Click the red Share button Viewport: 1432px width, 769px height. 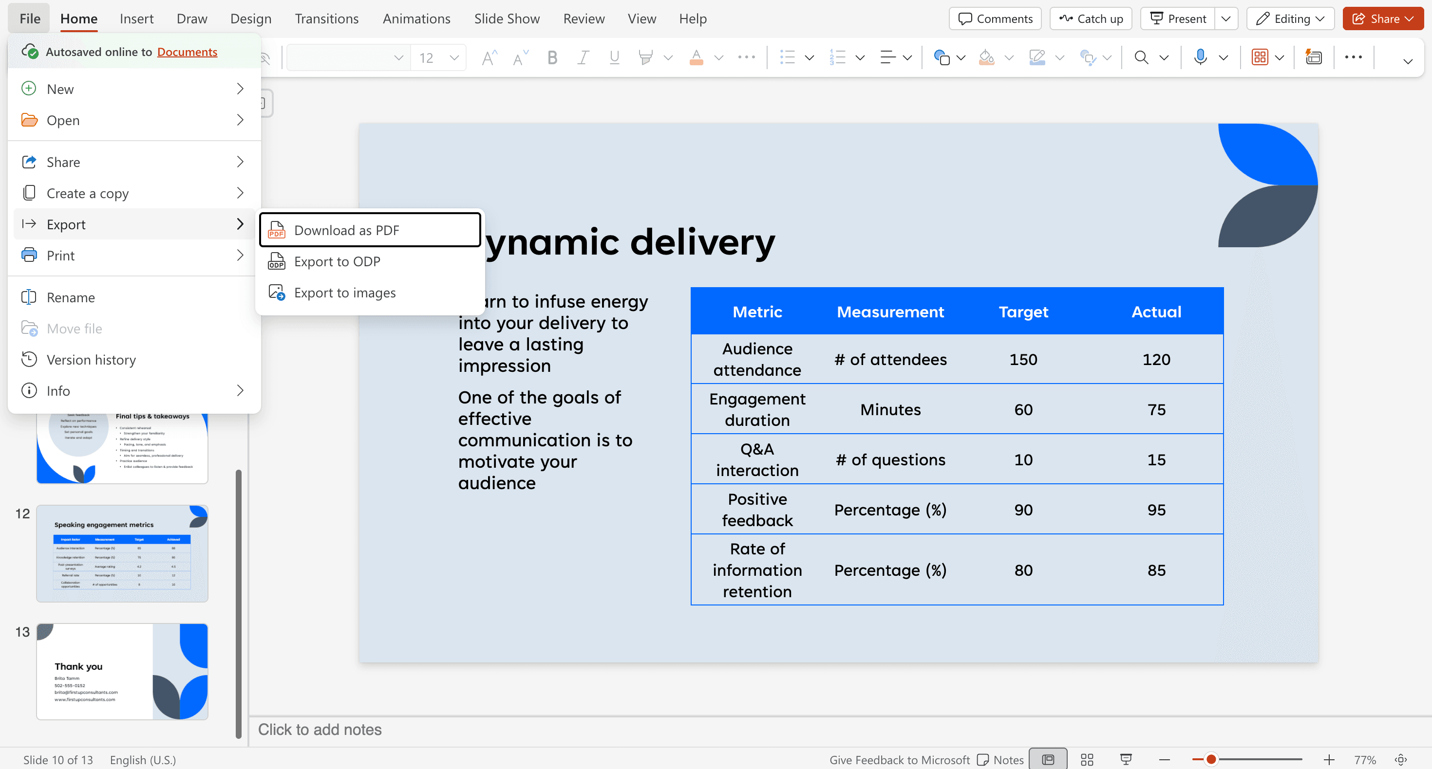pyautogui.click(x=1383, y=18)
